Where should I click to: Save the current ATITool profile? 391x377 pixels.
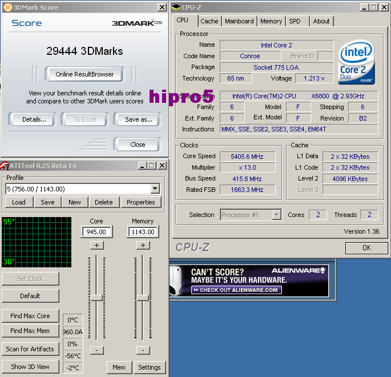click(47, 202)
